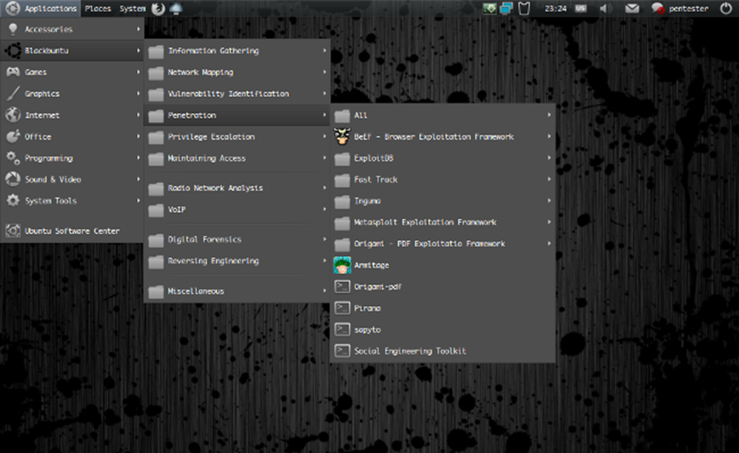Select the Blackbuntu menu category
The width and height of the screenshot is (739, 453).
click(72, 50)
